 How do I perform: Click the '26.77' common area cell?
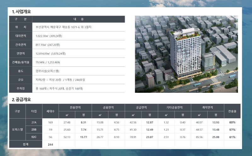pyautogui.click(x=100, y=137)
